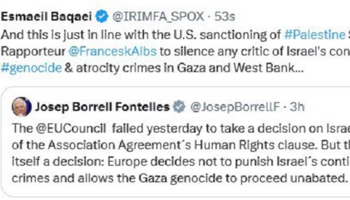
Task: Open the @FranceskAlbs mention
Action: 113,51
